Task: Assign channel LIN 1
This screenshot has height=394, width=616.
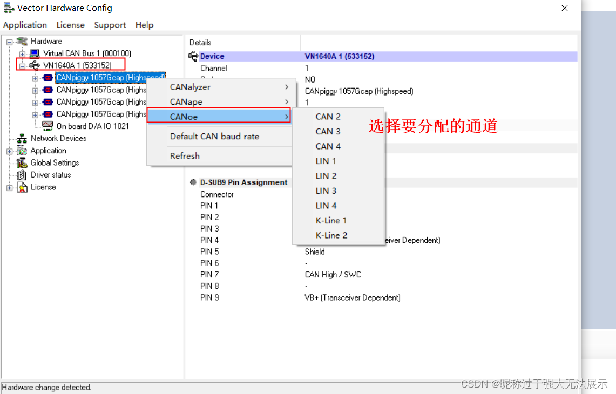Action: (339, 161)
